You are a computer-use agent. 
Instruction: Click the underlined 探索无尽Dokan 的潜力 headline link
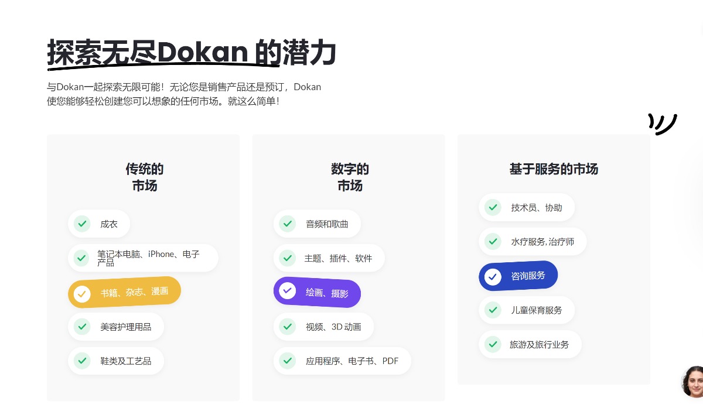(192, 53)
